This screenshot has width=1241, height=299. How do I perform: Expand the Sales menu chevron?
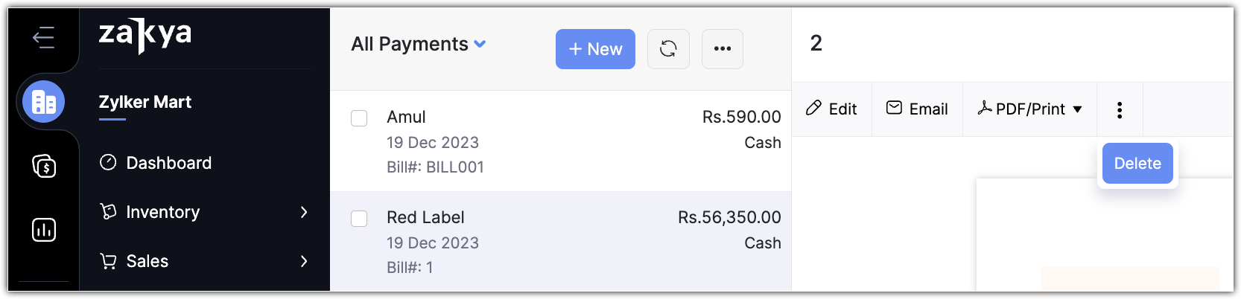(304, 261)
